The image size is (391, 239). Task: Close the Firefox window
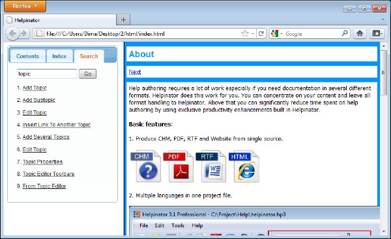pos(379,8)
